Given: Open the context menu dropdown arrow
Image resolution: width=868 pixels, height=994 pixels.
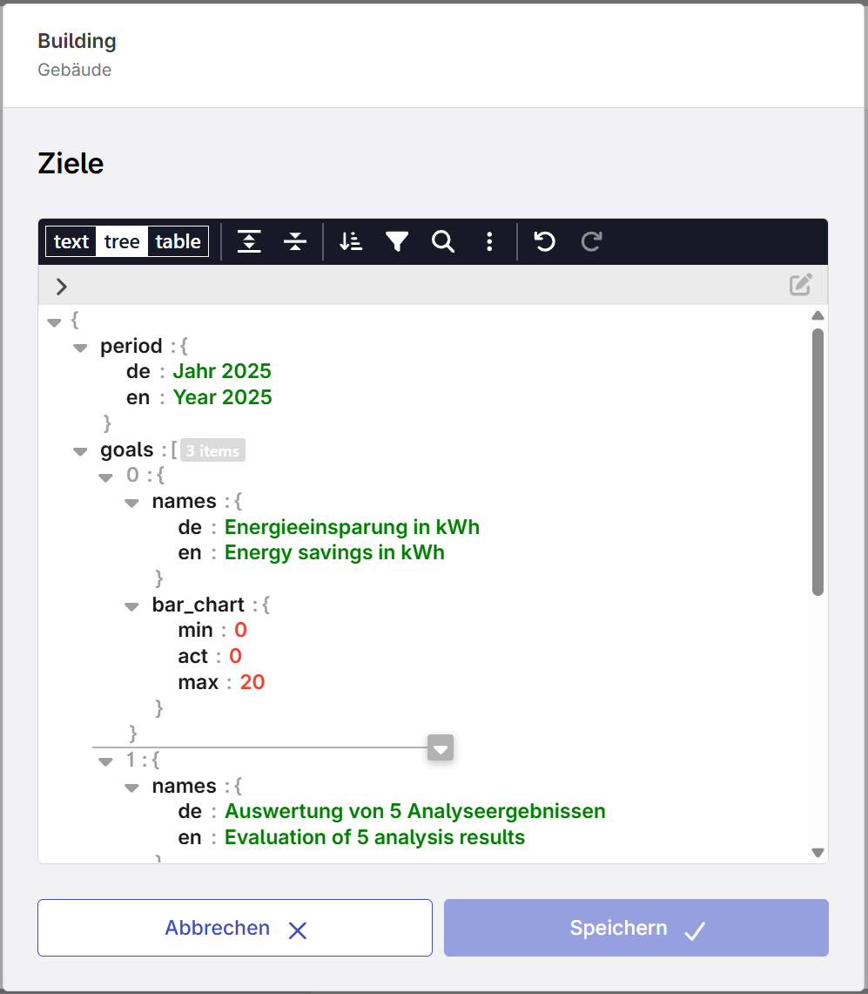Looking at the screenshot, I should (441, 748).
